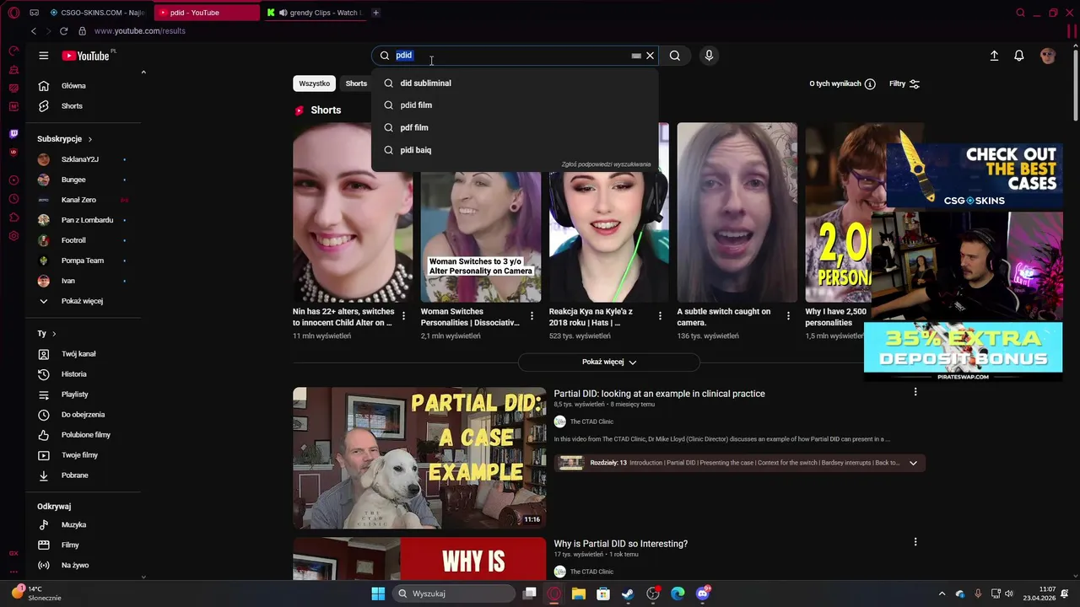Open a new browser tab with plus
Viewport: 1080px width, 607px height.
click(x=375, y=13)
